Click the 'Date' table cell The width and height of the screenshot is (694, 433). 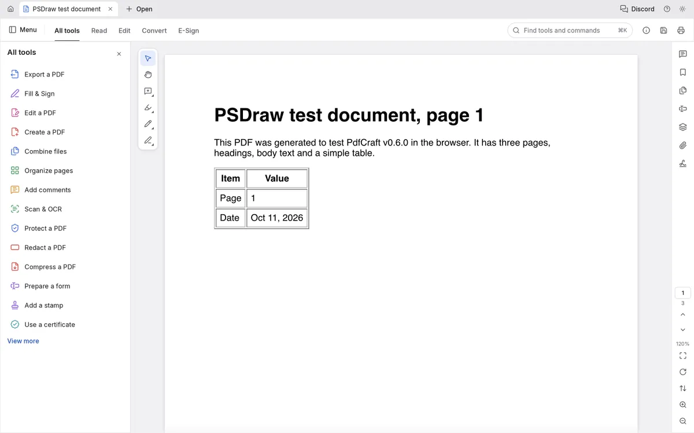[x=230, y=218]
